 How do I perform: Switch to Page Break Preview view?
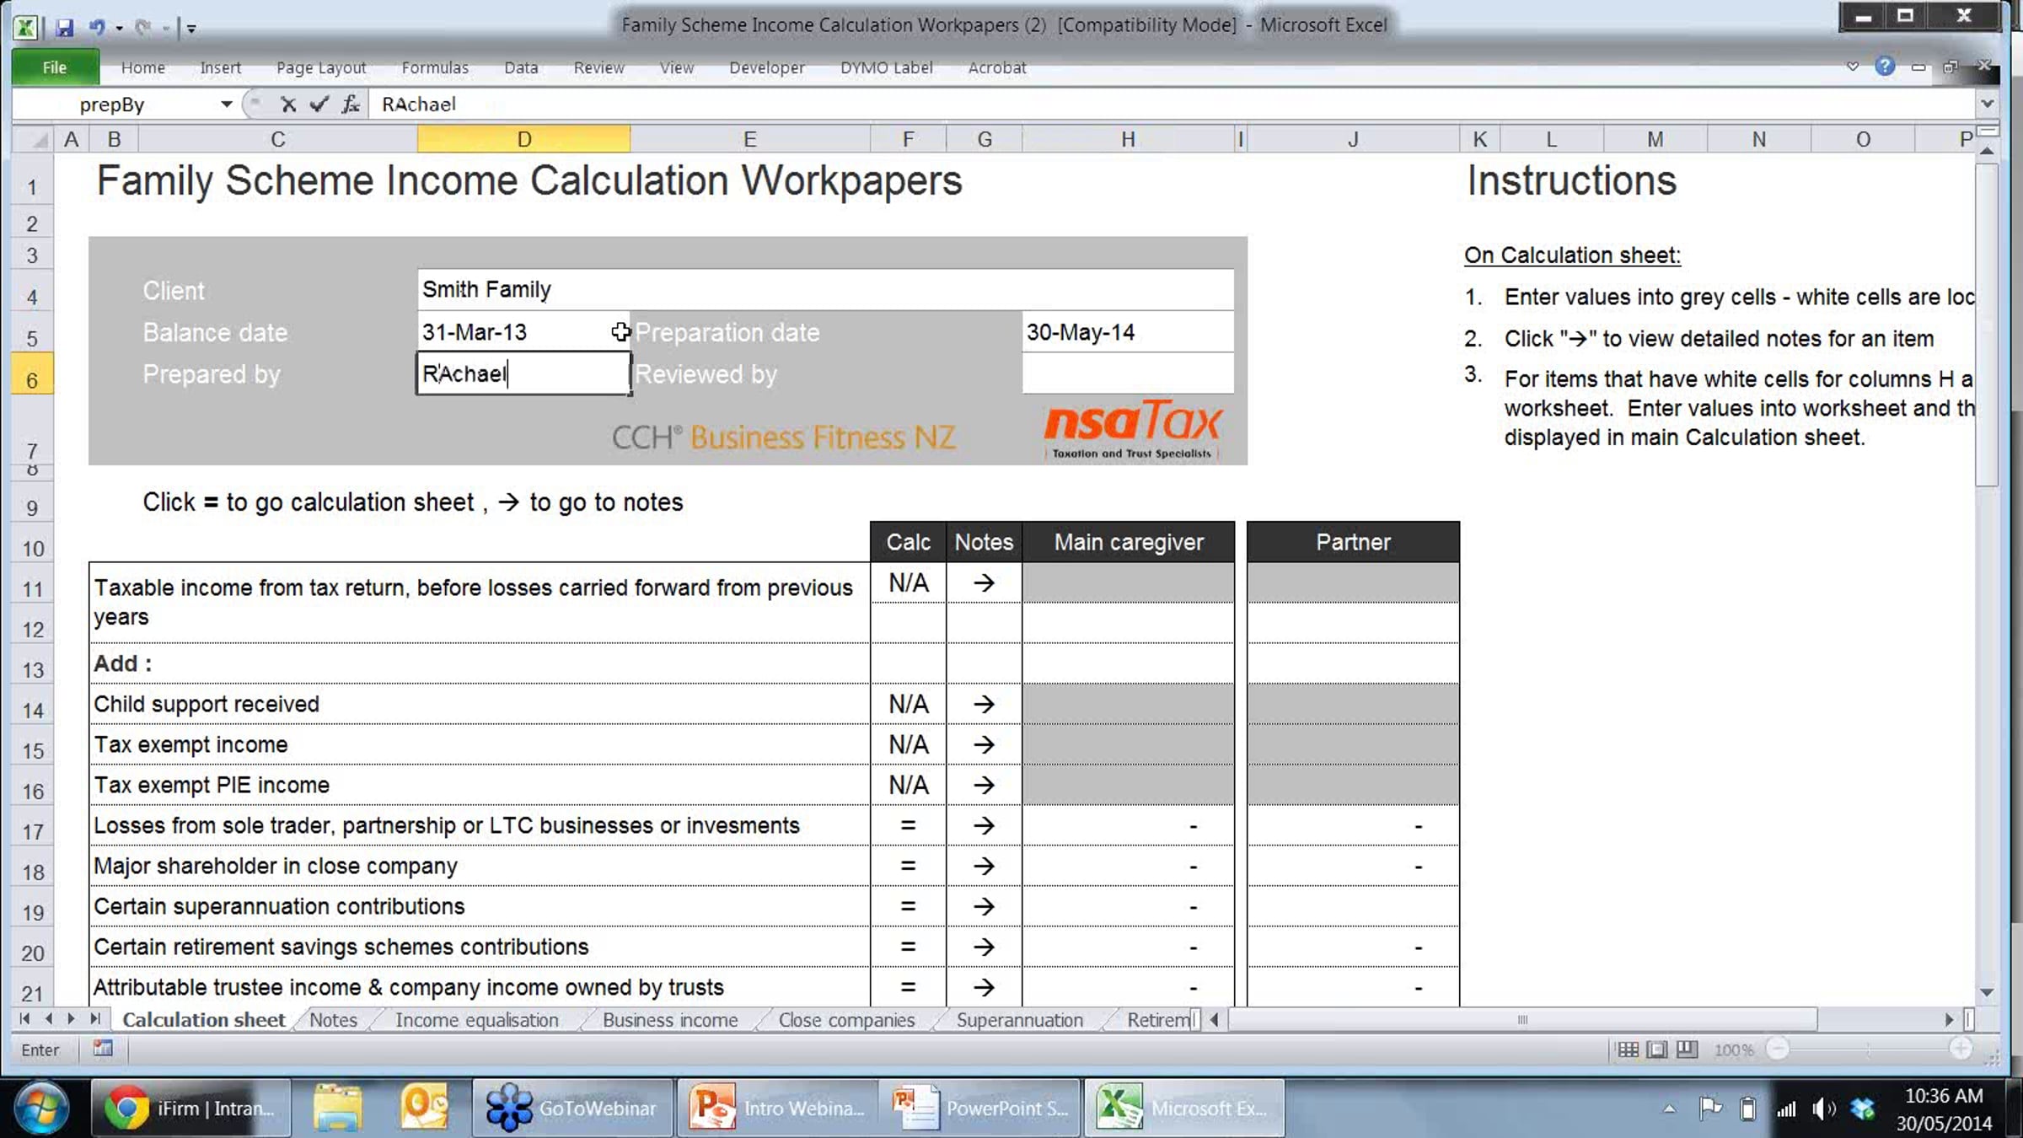(x=1687, y=1049)
